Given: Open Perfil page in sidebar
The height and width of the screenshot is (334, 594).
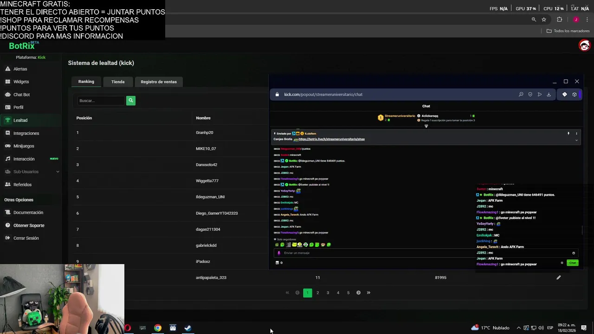Looking at the screenshot, I should (18, 107).
